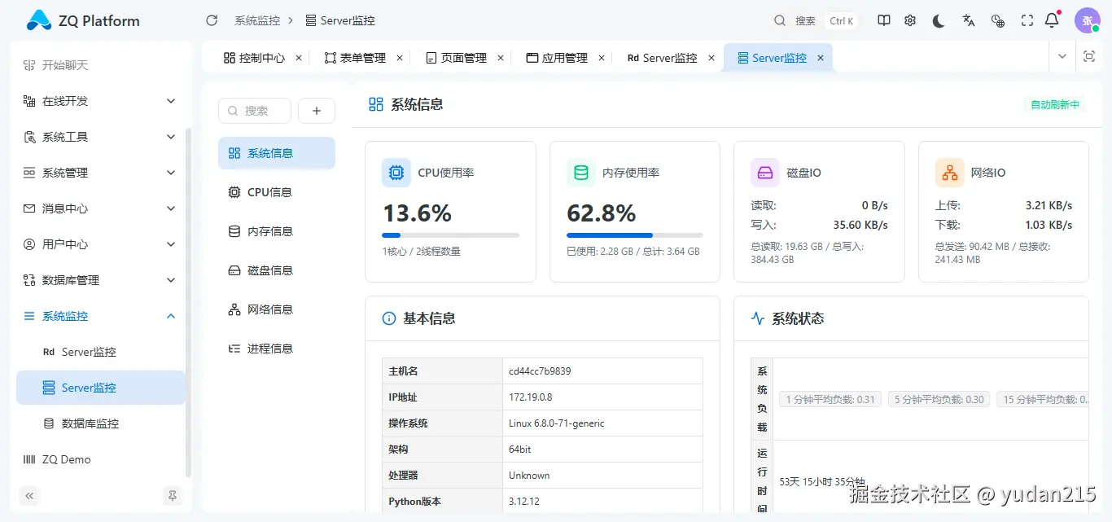This screenshot has height=522, width=1112.
Task: Toggle dark mode with the moon icon
Action: (x=939, y=20)
